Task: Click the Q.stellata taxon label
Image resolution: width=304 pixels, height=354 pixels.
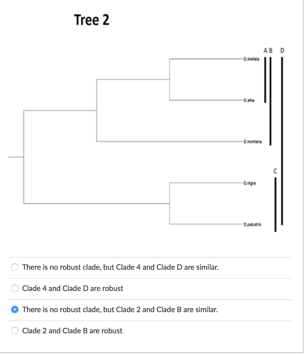Action: 251,59
